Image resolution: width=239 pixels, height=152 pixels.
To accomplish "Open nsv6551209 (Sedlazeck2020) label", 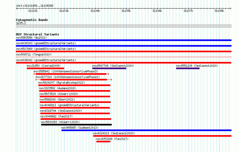I will coord(197,66).
